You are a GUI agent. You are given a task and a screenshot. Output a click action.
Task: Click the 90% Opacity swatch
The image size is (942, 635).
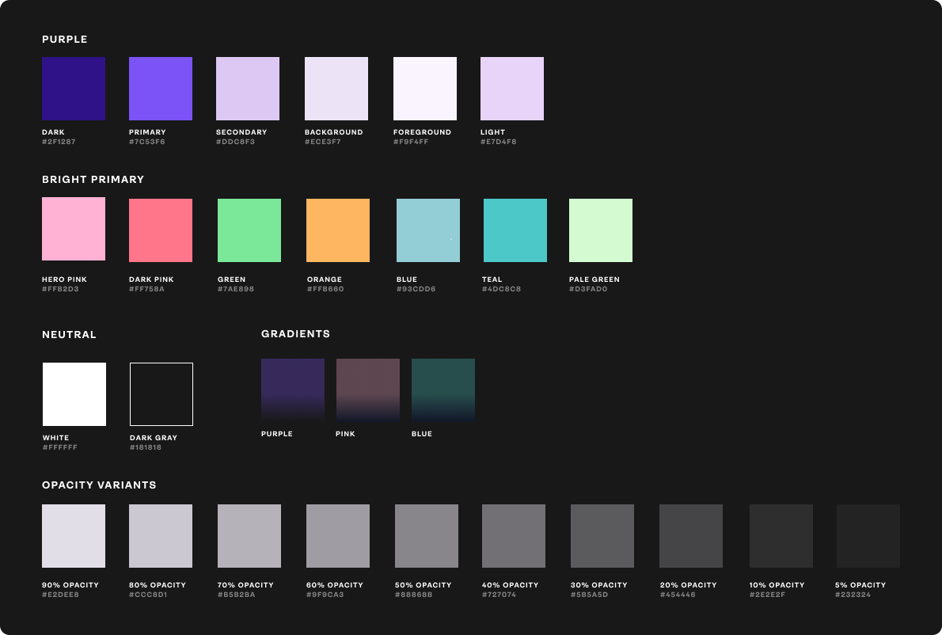click(x=74, y=536)
